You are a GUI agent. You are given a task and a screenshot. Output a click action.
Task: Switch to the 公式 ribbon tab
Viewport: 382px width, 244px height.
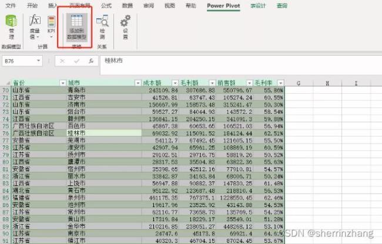point(106,5)
